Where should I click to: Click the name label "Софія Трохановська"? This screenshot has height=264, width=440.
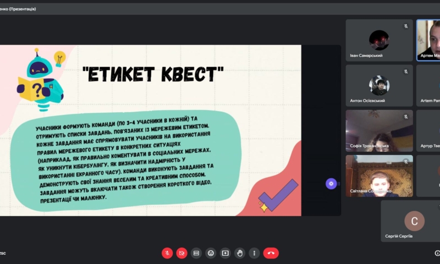(369, 146)
